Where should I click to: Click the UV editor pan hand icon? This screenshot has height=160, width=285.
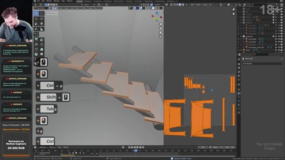233,14
